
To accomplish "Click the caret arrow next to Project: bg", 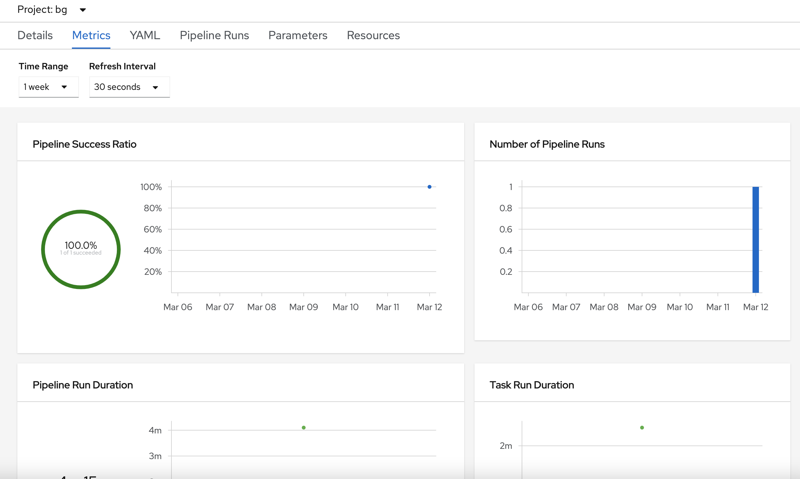I will tap(83, 10).
